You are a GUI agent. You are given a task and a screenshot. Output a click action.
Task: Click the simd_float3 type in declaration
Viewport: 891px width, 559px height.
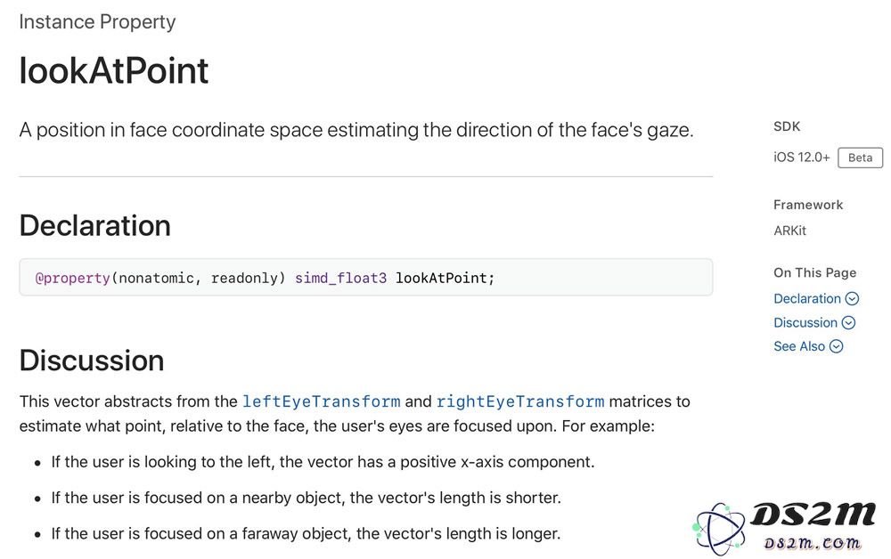click(x=340, y=278)
